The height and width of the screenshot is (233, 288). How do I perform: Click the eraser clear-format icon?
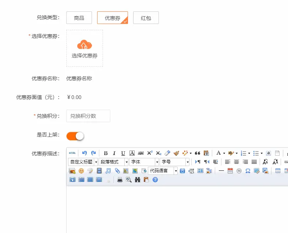click(167, 153)
